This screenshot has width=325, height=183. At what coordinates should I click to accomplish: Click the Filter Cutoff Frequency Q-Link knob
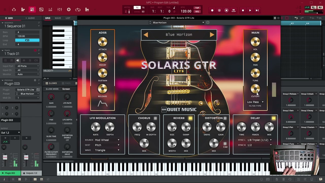coord(51,147)
